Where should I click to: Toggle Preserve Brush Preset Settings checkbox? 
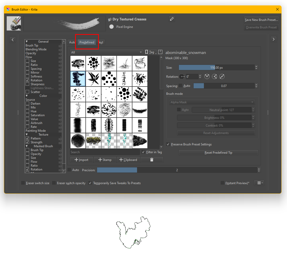point(168,144)
